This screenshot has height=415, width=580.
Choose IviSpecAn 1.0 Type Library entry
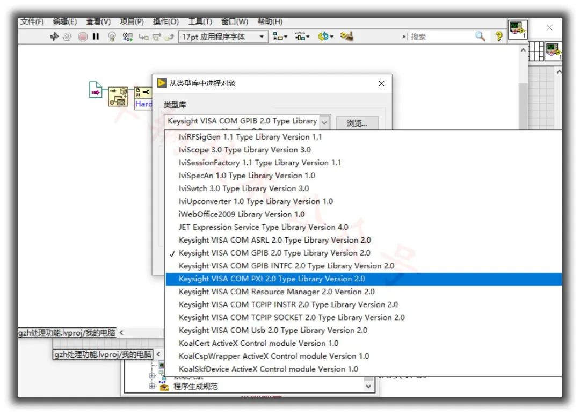click(363, 176)
